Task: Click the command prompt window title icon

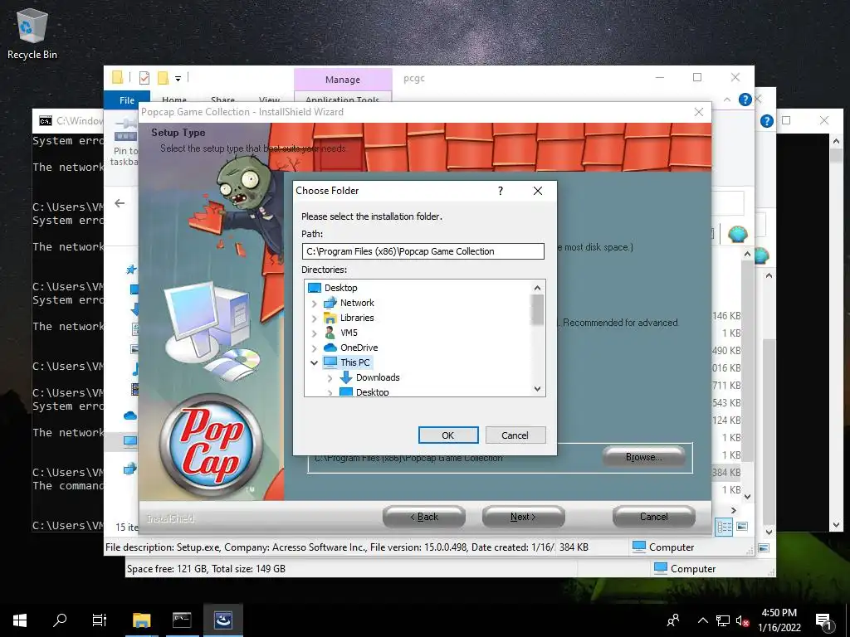Action: pos(46,121)
